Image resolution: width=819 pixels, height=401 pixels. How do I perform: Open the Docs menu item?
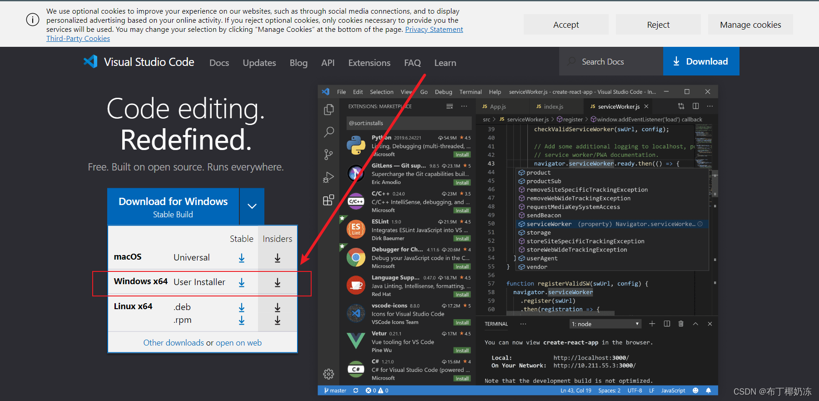point(219,63)
